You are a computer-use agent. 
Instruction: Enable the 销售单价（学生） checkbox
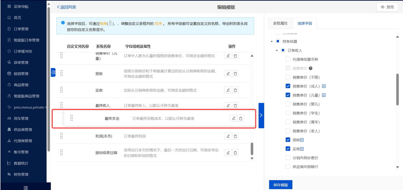pyautogui.click(x=288, y=113)
